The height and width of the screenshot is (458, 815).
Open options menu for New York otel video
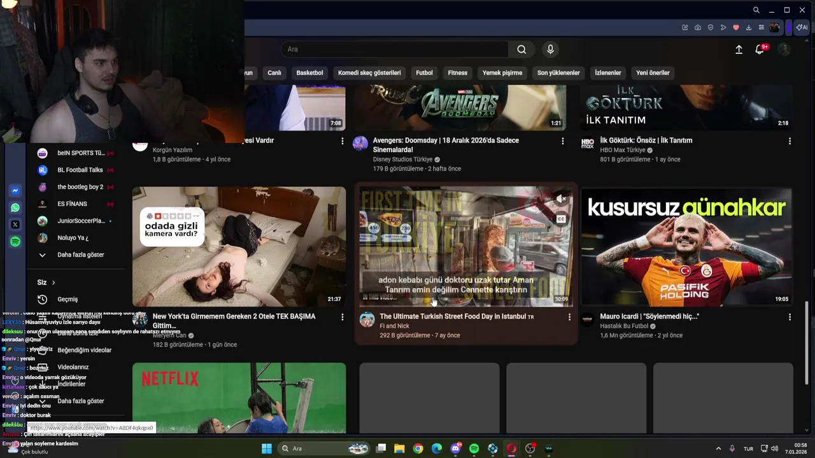[x=342, y=317]
